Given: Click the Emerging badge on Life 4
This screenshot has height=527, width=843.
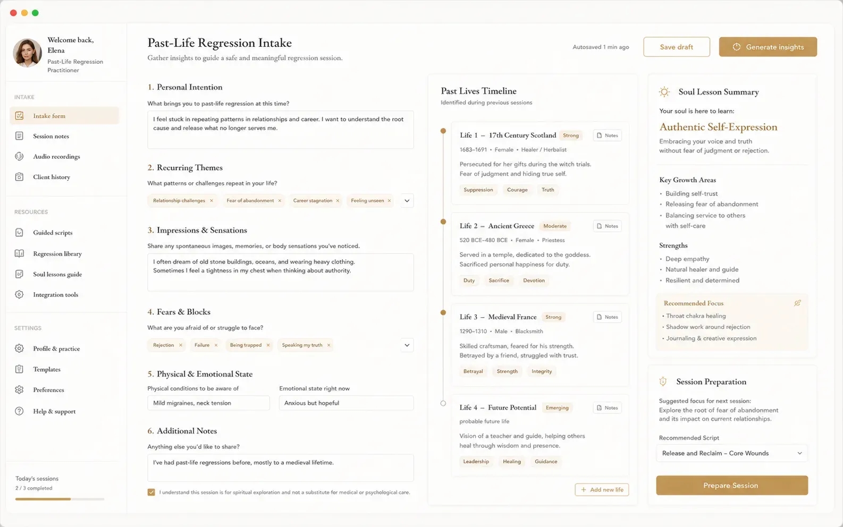Looking at the screenshot, I should coord(557,408).
